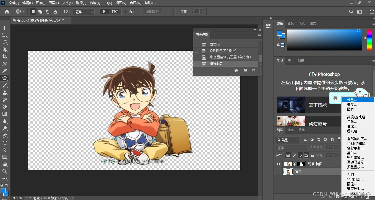Collapse the History panel double arrows
Viewport: 375px width, 200px height.
click(255, 30)
